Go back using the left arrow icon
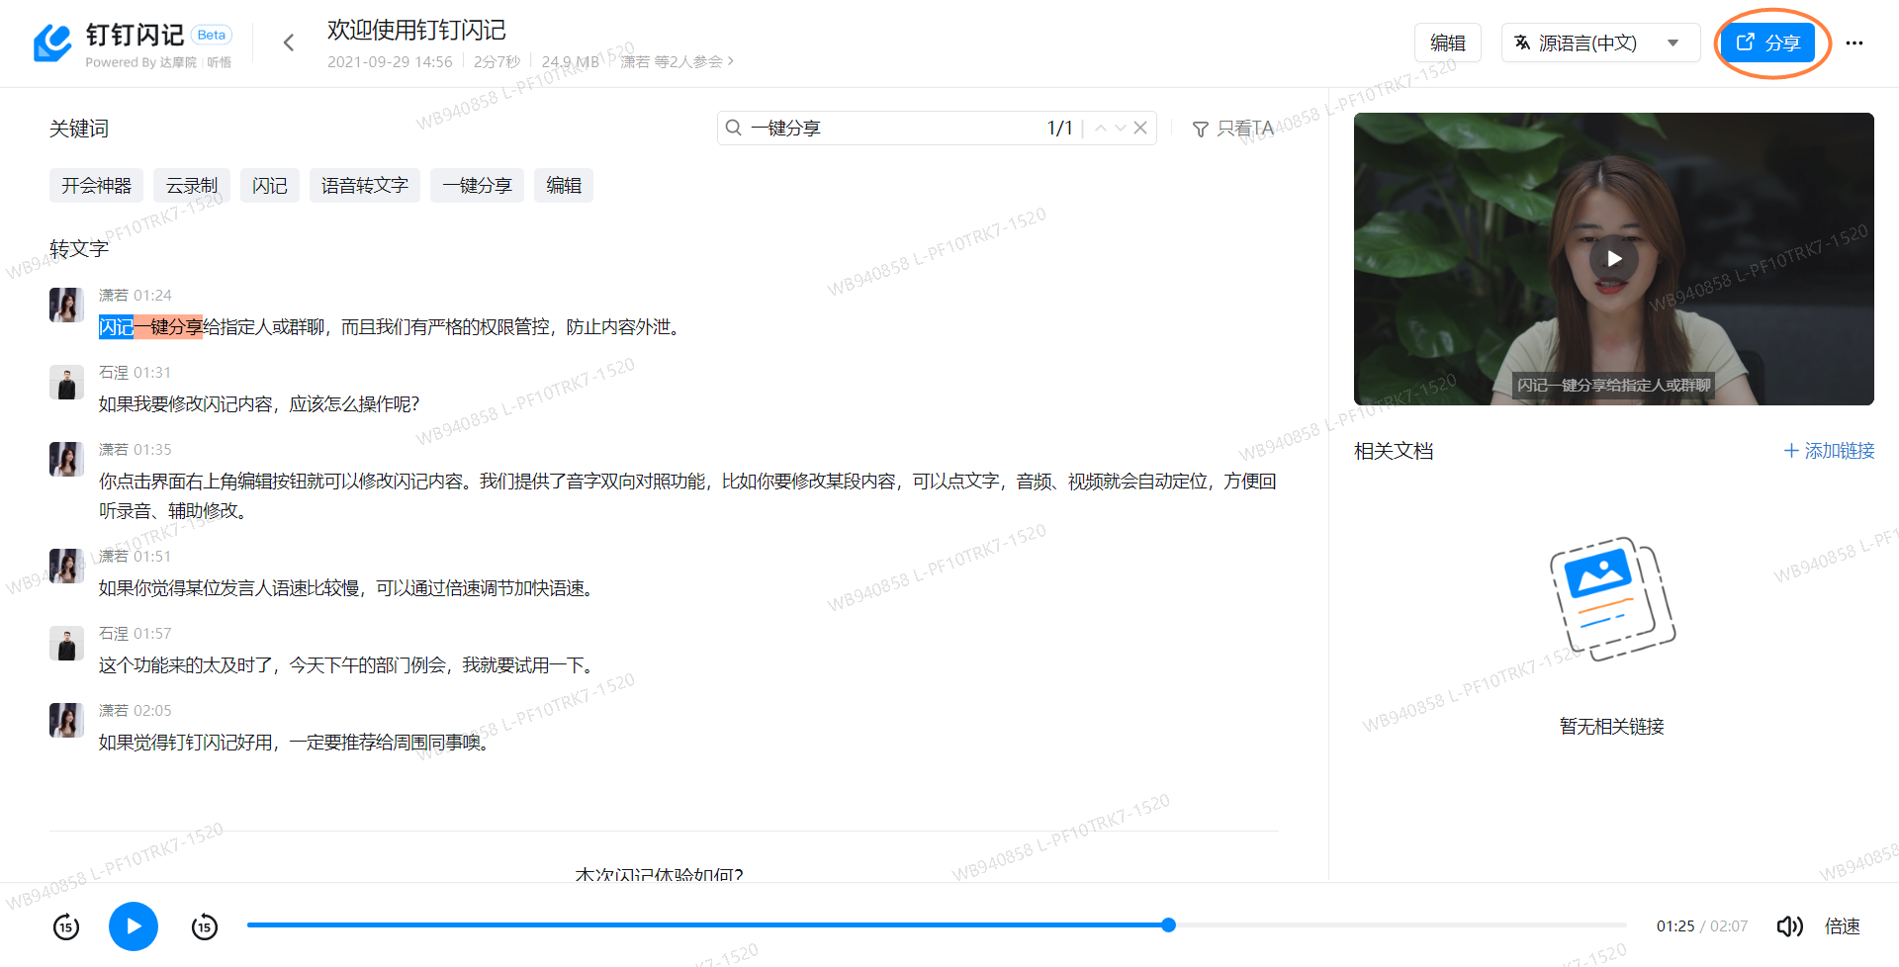Screen dimensions: 1899x967 [288, 42]
